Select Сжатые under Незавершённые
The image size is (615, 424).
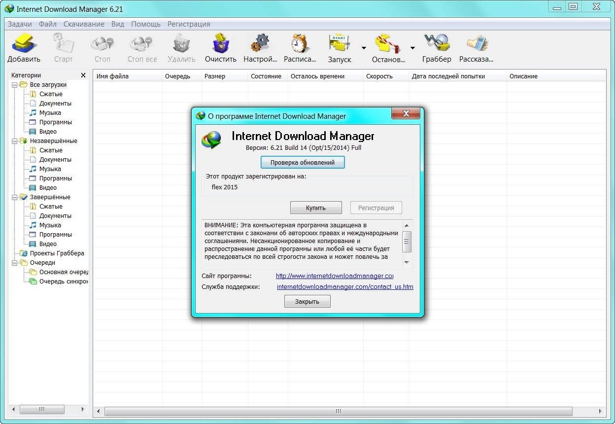tap(51, 150)
